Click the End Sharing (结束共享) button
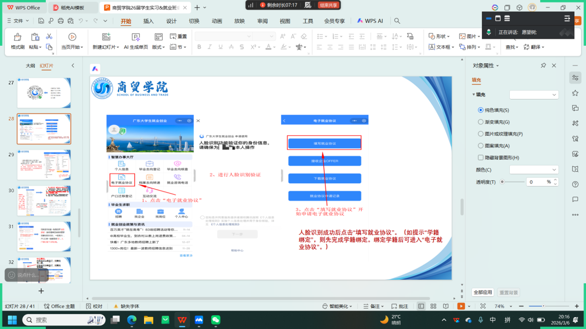586x329 pixels. 328,5
